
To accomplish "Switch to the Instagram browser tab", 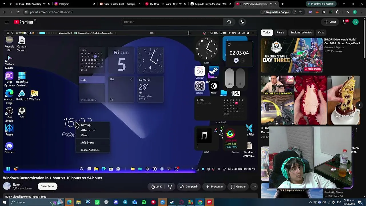I will pos(74,4).
